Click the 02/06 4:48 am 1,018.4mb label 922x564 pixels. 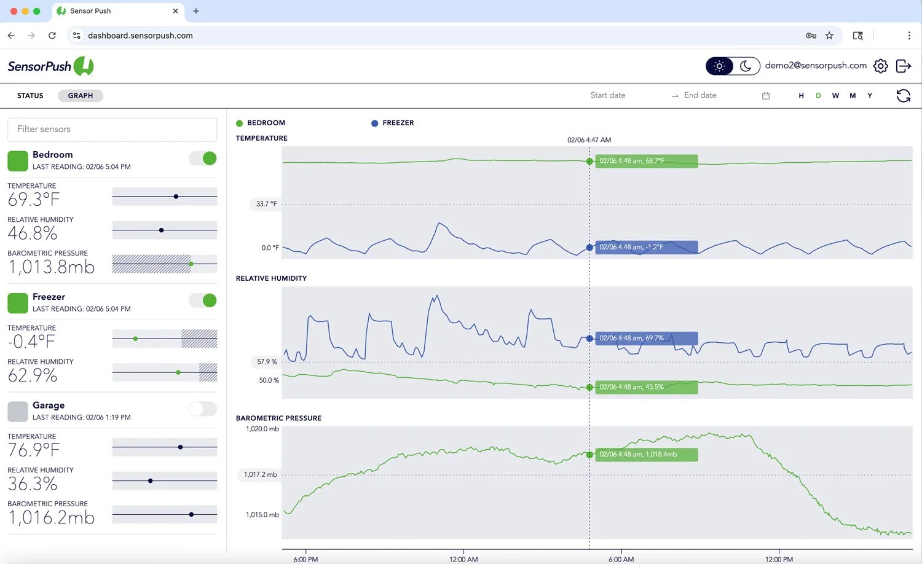pyautogui.click(x=647, y=455)
